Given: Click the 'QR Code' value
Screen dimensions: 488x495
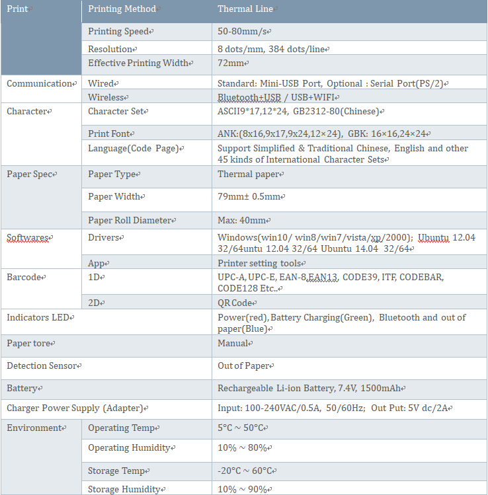Looking at the screenshot, I should (x=234, y=303).
